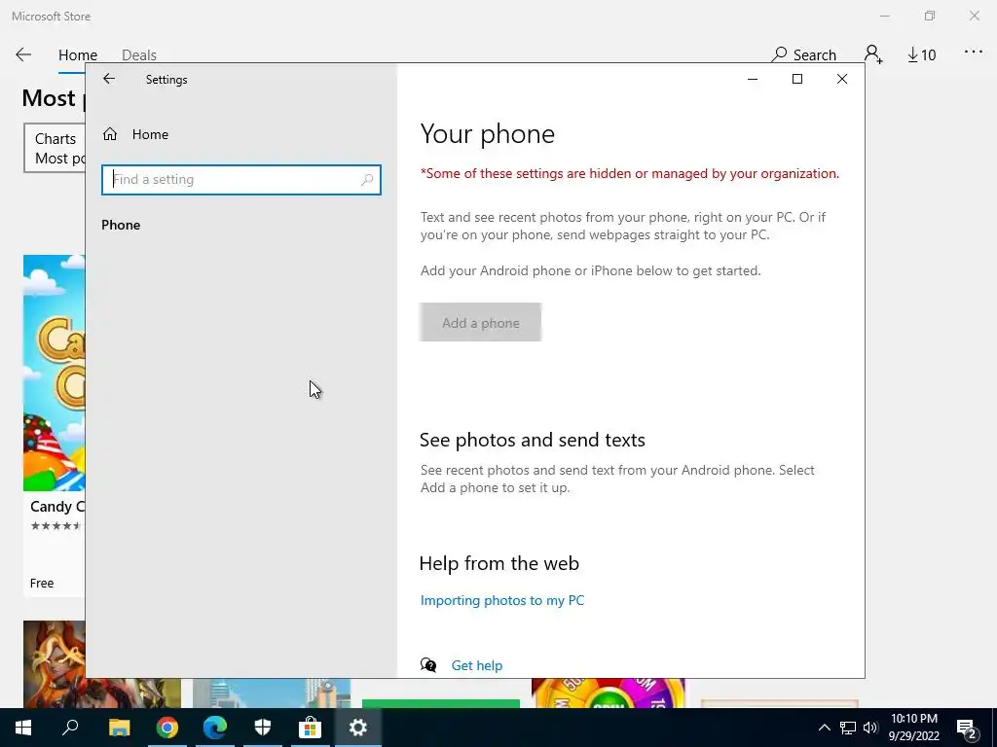This screenshot has width=997, height=747.
Task: Launch Microsoft Edge from the taskbar
Action: 215,728
